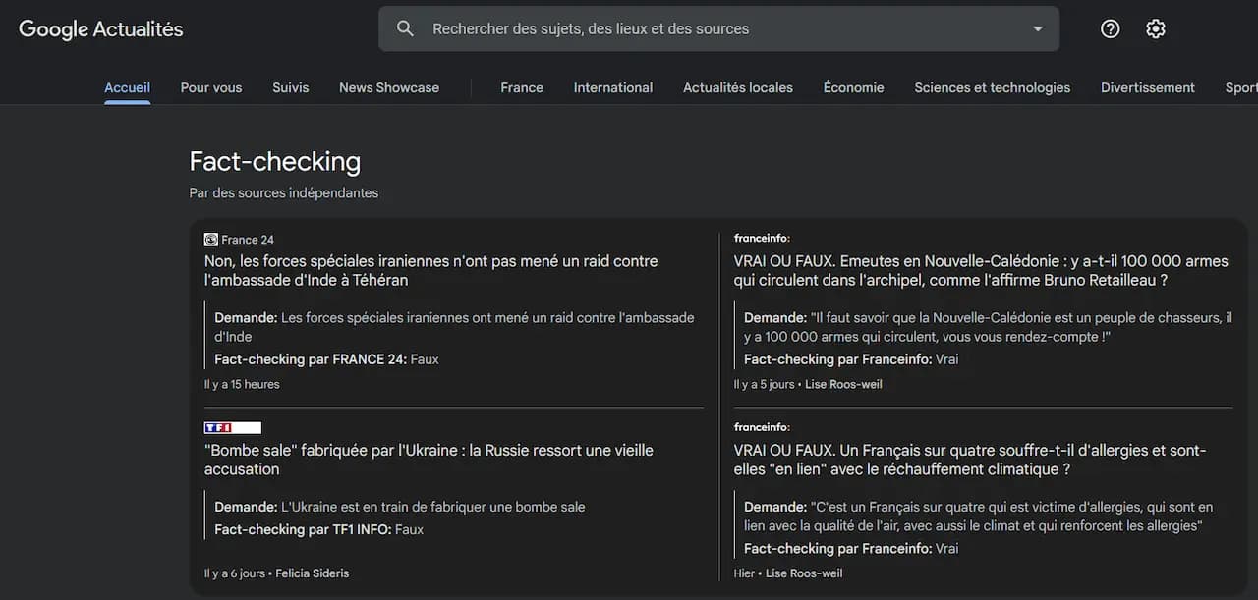This screenshot has width=1258, height=600.
Task: Expand the search suggestions dropdown arrow
Action: [x=1037, y=28]
